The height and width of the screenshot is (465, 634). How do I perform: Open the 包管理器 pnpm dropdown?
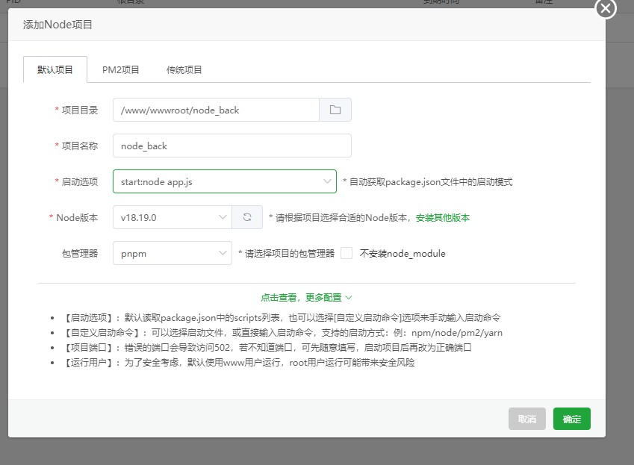pos(173,253)
